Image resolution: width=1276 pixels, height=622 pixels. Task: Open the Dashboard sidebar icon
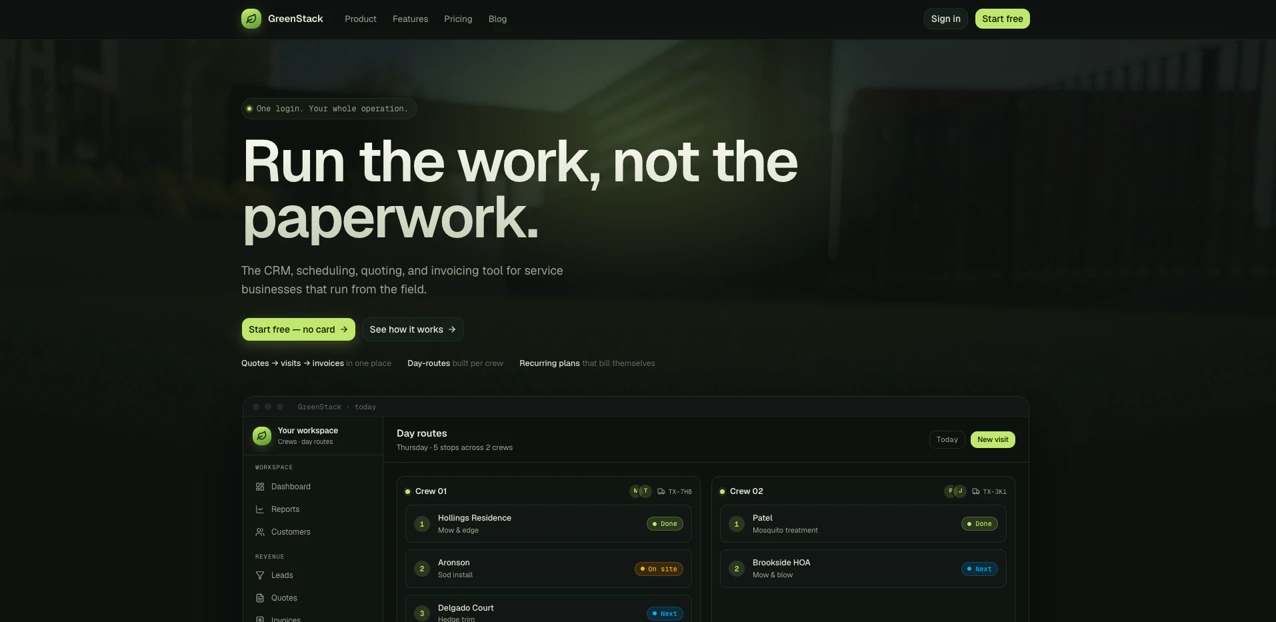pos(260,487)
